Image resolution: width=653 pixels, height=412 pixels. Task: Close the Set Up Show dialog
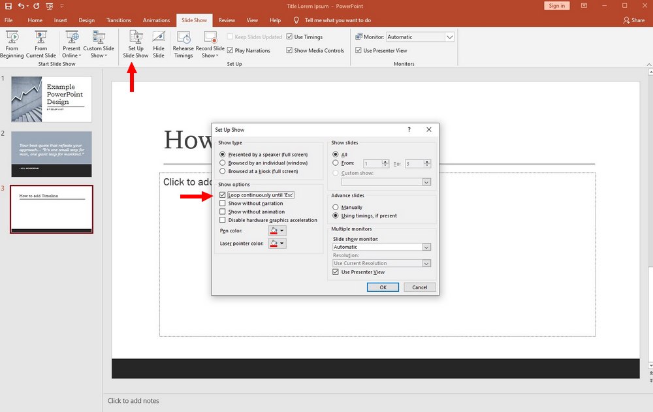point(429,129)
